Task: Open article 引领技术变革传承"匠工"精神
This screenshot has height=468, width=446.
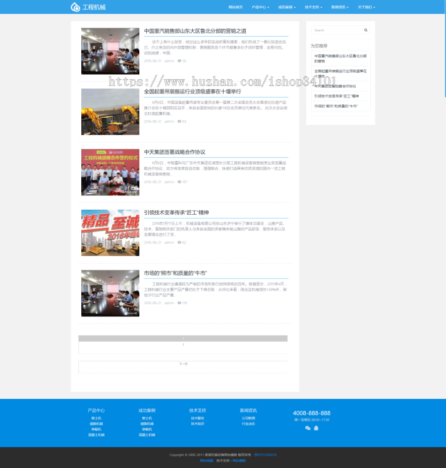Action: tap(176, 213)
